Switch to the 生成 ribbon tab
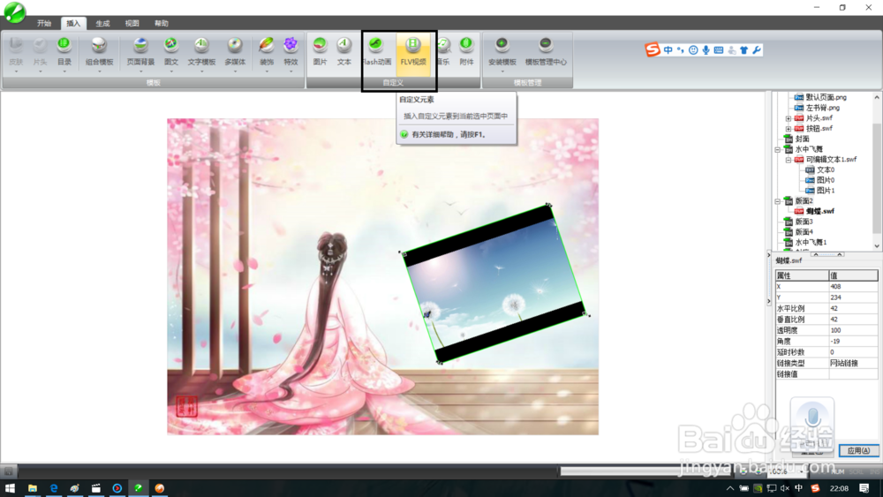The width and height of the screenshot is (883, 497). tap(102, 23)
